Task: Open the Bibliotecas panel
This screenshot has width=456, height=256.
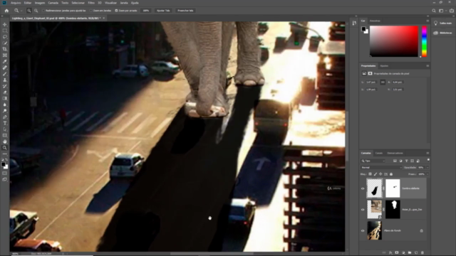Action: coord(442,33)
